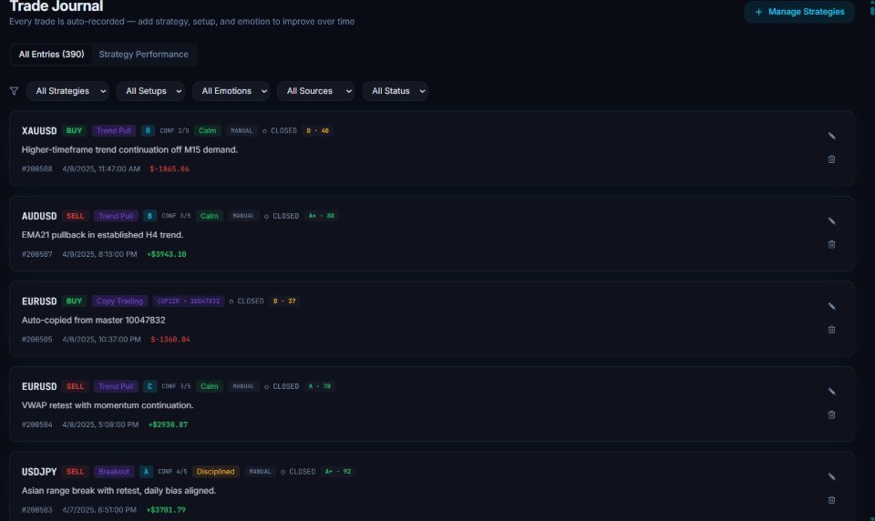Viewport: 875px width, 521px height.
Task: Click the Disciplined emotion tag on USDJPY
Action: click(215, 471)
